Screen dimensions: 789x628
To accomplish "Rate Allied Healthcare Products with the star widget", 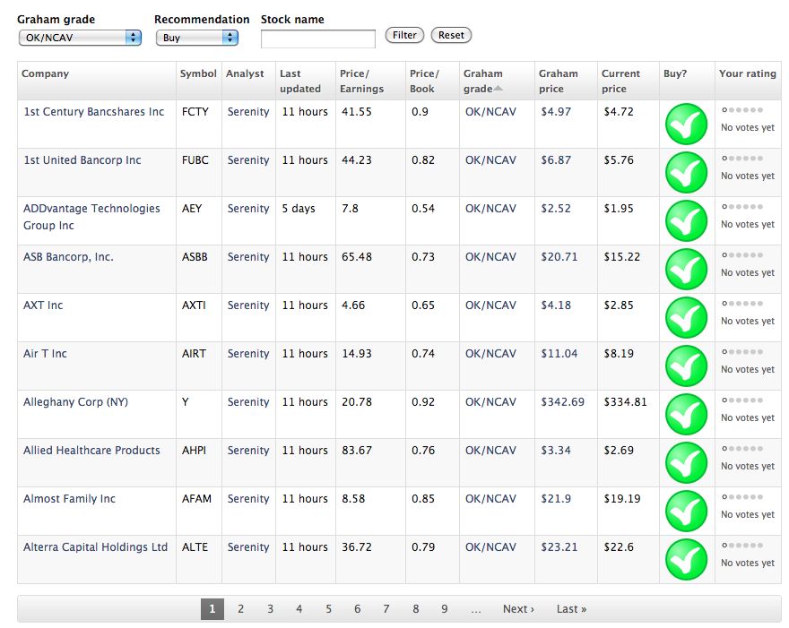I will [742, 449].
